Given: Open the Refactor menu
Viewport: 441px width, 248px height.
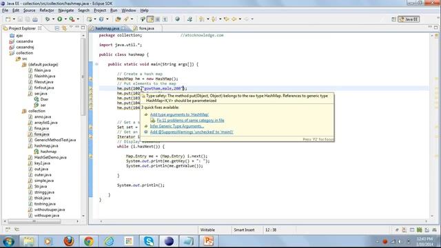Looking at the screenshot, I should coord(47,10).
